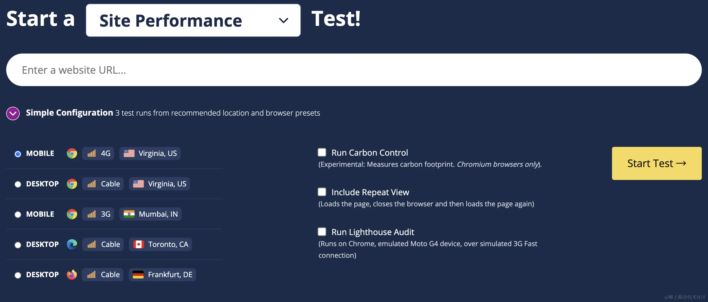The image size is (708, 302).
Task: Click the Canada flag by Toronto, CA
Action: point(138,244)
